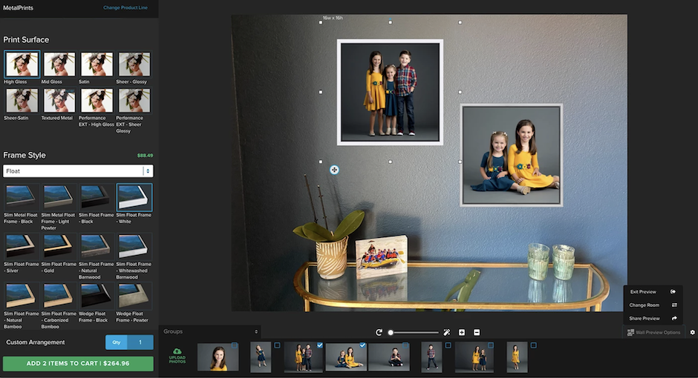Choose Slim Float Frame - Whitewashed Barnwood
Screen dimensions: 698x378
pyautogui.click(x=134, y=247)
